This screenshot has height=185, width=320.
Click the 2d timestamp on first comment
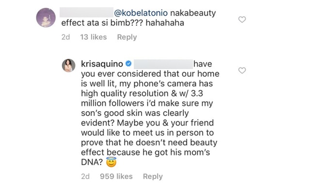point(66,37)
